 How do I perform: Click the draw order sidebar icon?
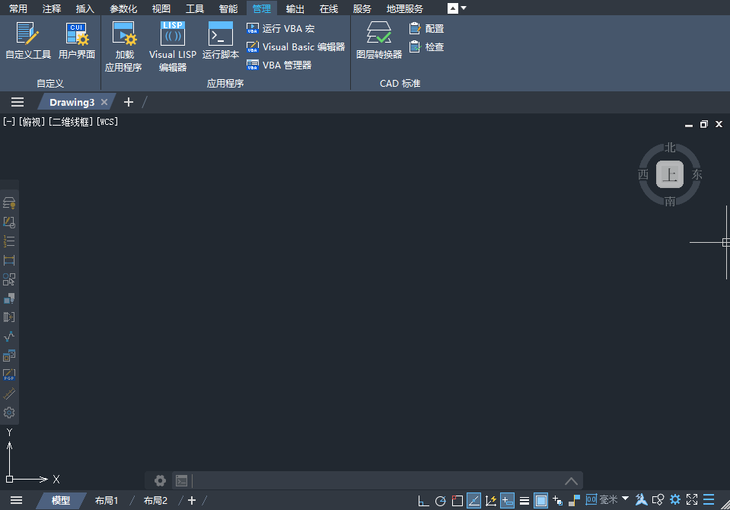click(9, 298)
